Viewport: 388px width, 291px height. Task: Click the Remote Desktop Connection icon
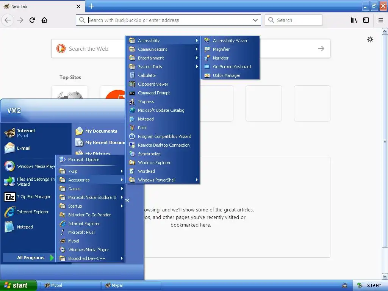132,145
